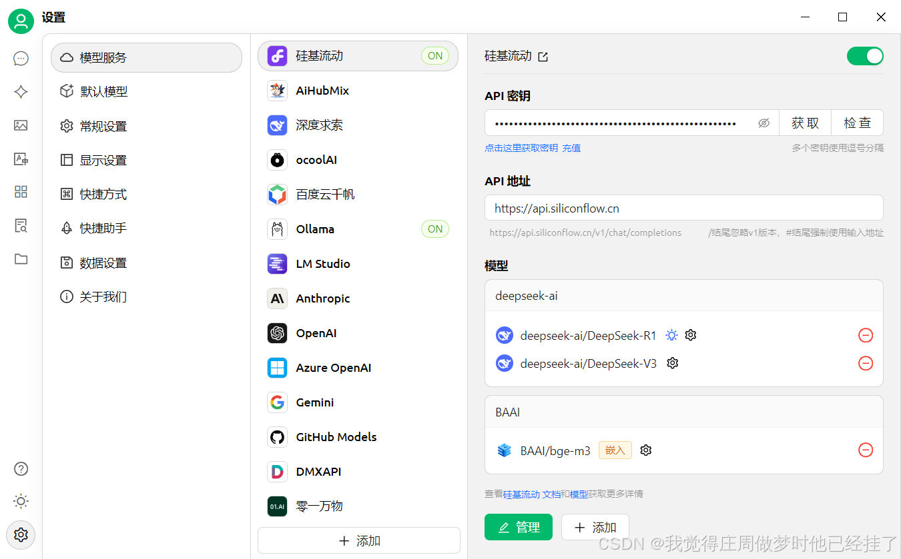This screenshot has width=901, height=559.
Task: Click the DeepSeek-R1 whale logo icon
Action: coord(505,335)
